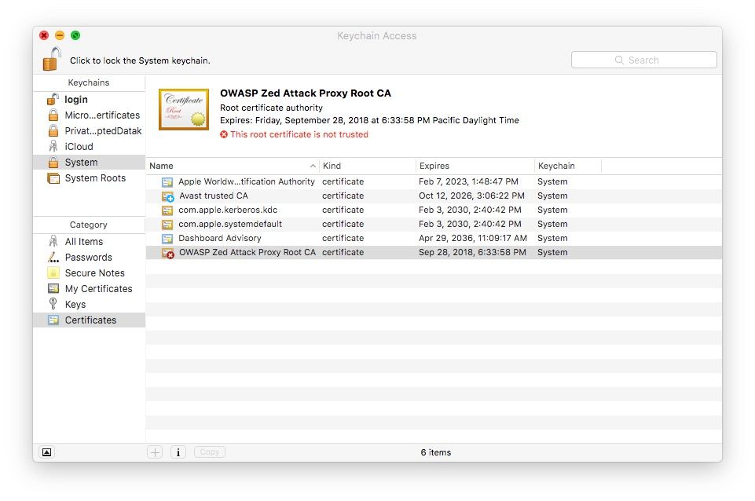Sort list by Keychain column header
Image resolution: width=755 pixels, height=501 pixels.
click(568, 166)
